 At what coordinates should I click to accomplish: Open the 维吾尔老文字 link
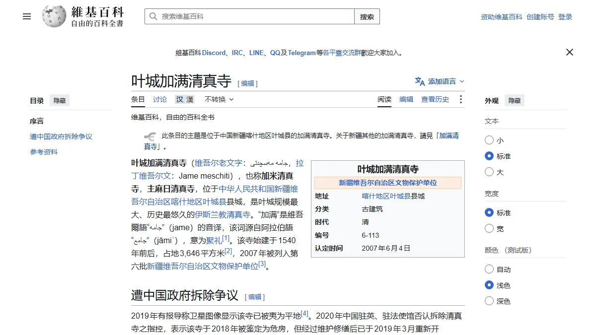tap(219, 163)
